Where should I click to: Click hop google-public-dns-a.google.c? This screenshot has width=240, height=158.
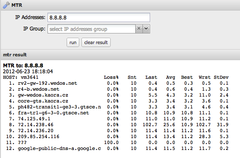(x=59, y=149)
